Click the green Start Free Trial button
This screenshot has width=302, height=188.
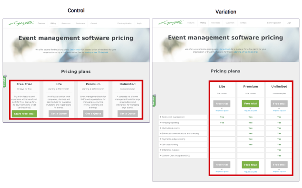24,114
